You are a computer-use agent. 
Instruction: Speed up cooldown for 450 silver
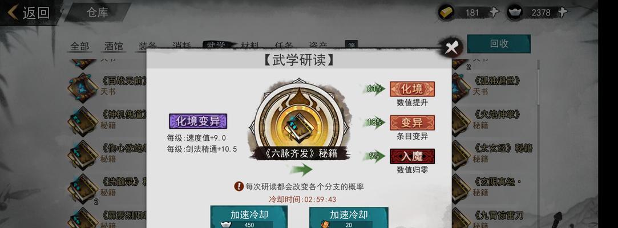pyautogui.click(x=249, y=217)
